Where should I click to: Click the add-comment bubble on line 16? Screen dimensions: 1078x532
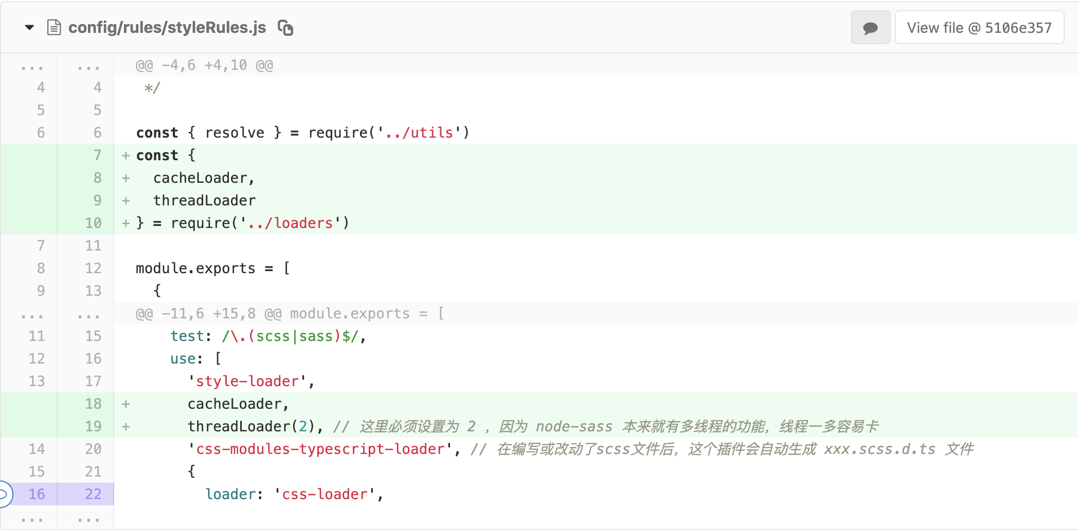click(4, 494)
